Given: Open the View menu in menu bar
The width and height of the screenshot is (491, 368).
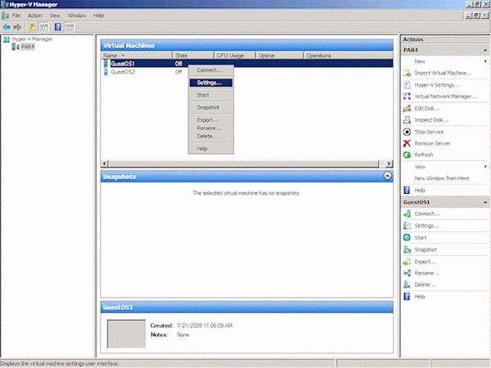Looking at the screenshot, I should 55,16.
